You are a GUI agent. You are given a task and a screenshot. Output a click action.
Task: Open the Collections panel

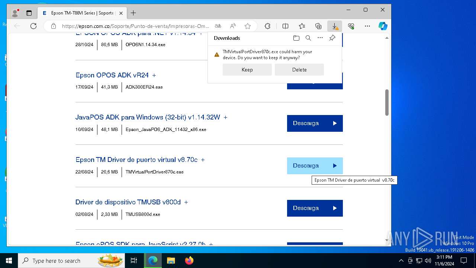coord(318,26)
